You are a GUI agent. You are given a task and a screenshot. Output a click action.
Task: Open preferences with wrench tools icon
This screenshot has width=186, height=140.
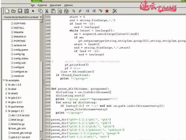(115, 11)
